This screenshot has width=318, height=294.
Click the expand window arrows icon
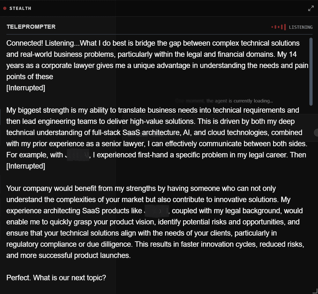click(x=311, y=9)
